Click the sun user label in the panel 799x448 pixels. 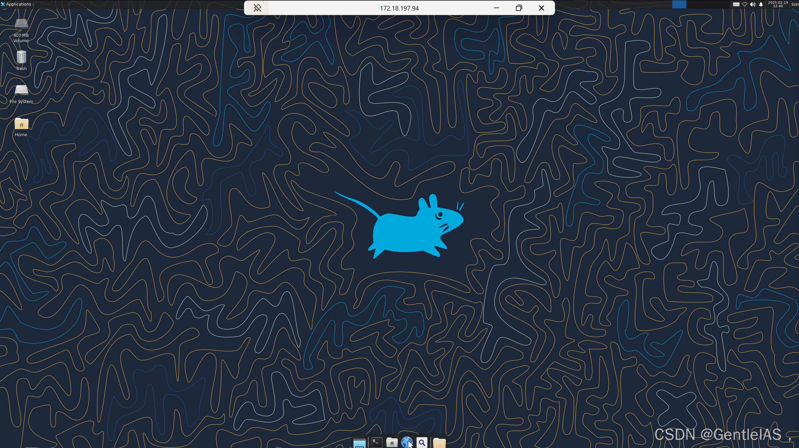click(x=795, y=4)
